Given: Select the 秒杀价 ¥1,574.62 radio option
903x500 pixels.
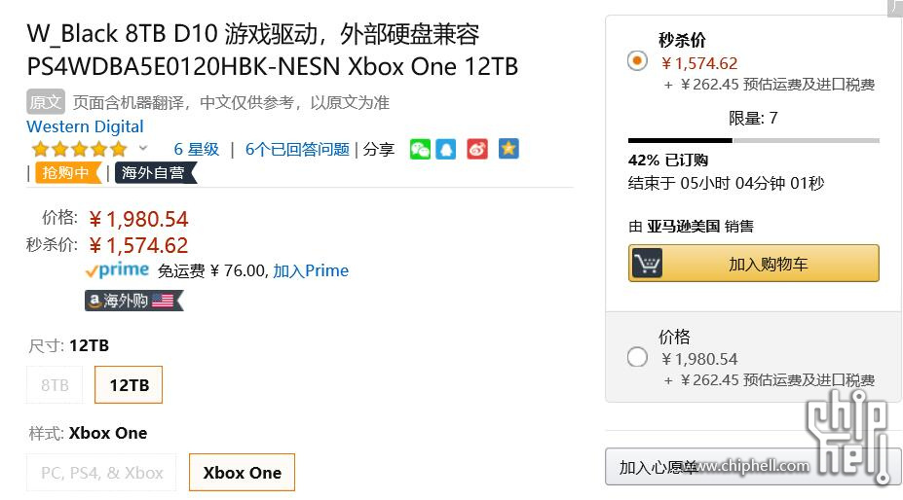Looking at the screenshot, I should (x=637, y=60).
